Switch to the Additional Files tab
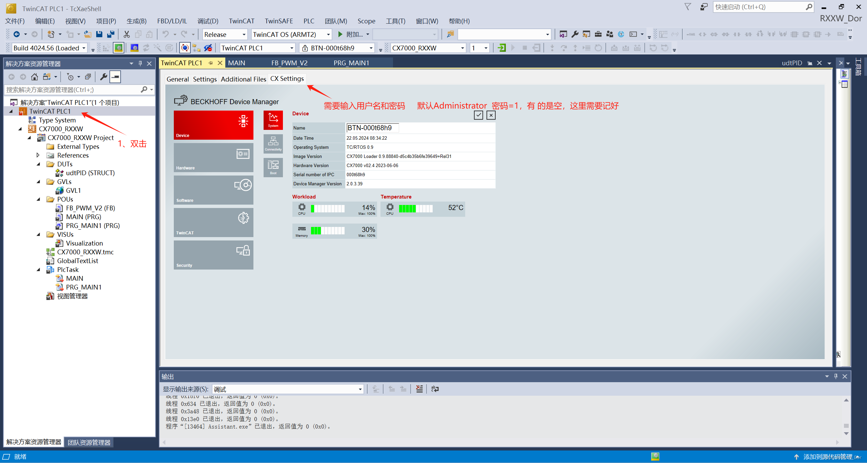The width and height of the screenshot is (867, 463). 243,79
